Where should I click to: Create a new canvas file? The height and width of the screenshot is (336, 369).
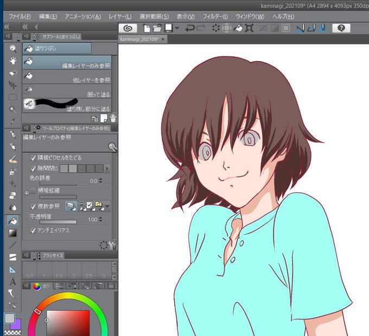(147, 28)
